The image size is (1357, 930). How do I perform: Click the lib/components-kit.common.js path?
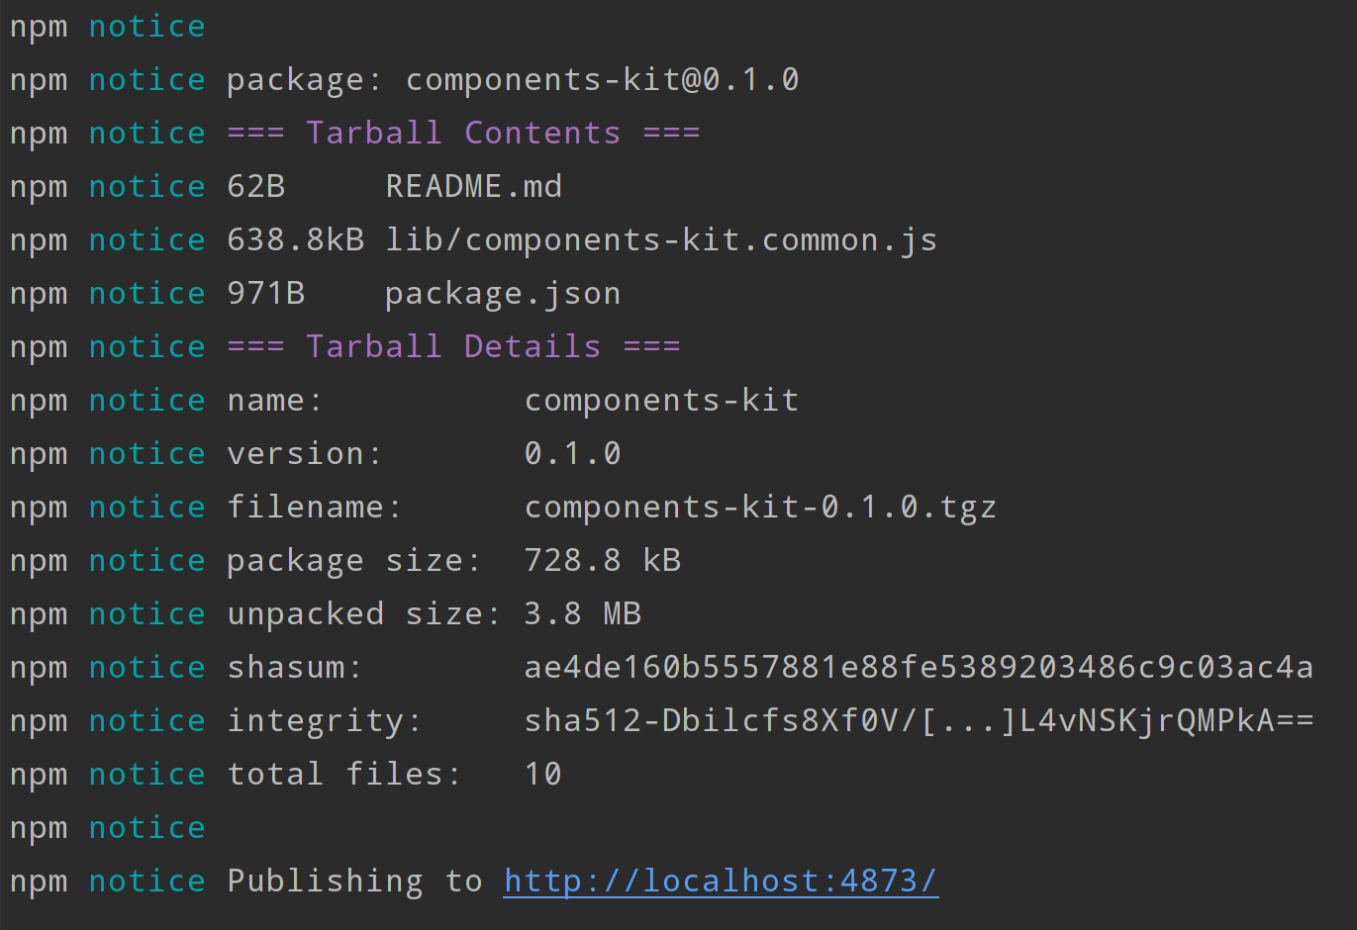660,239
